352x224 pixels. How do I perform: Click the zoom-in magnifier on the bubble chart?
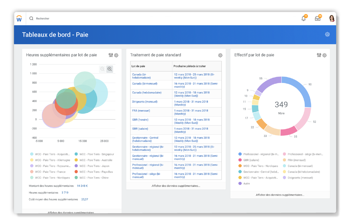point(110,69)
